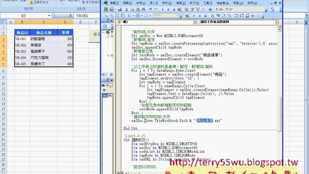Click Excel formula bar showing VB-001
Screen dimensions: 309x174
click(x=87, y=15)
